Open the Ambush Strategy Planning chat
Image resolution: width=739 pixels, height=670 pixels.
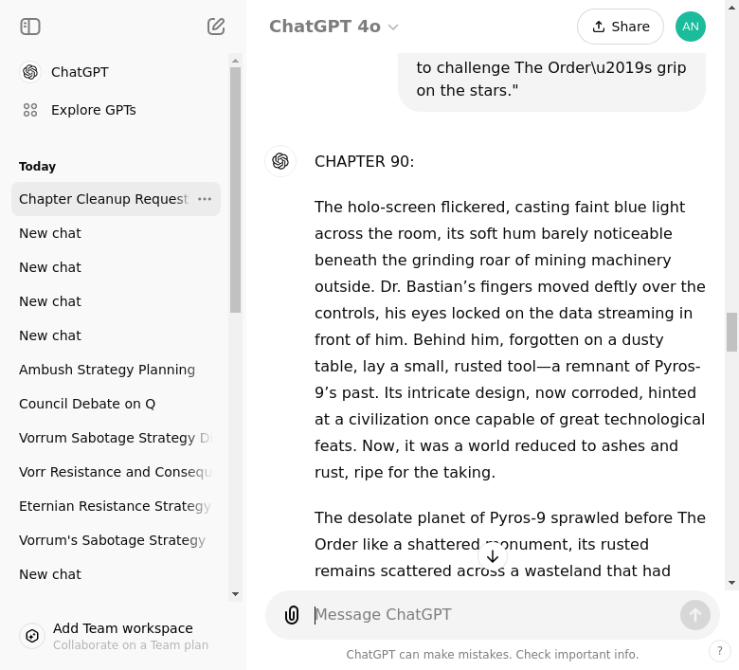coord(107,370)
